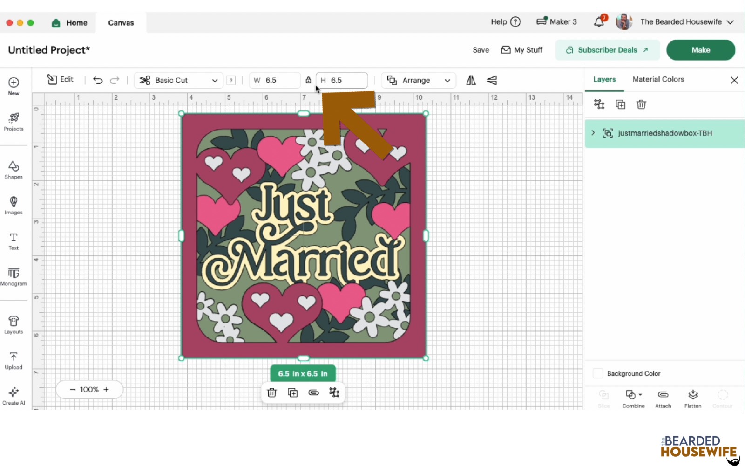
Task: Unlock the width-height aspect ratio lock
Action: tap(308, 80)
